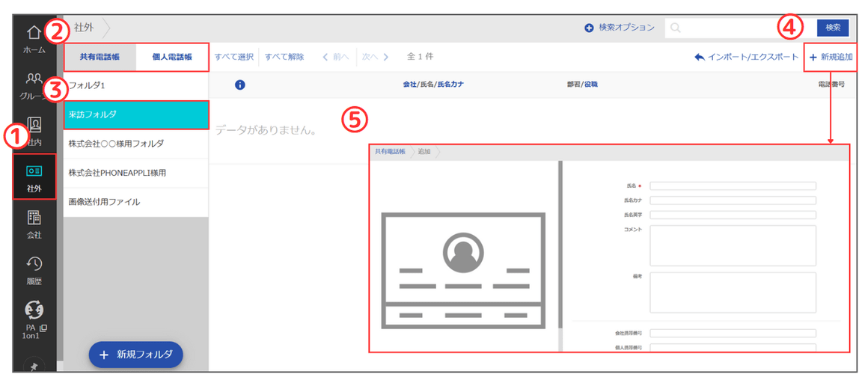The width and height of the screenshot is (859, 374).
Task: Click the pin icon at sidebar bottom
Action: [x=34, y=365]
